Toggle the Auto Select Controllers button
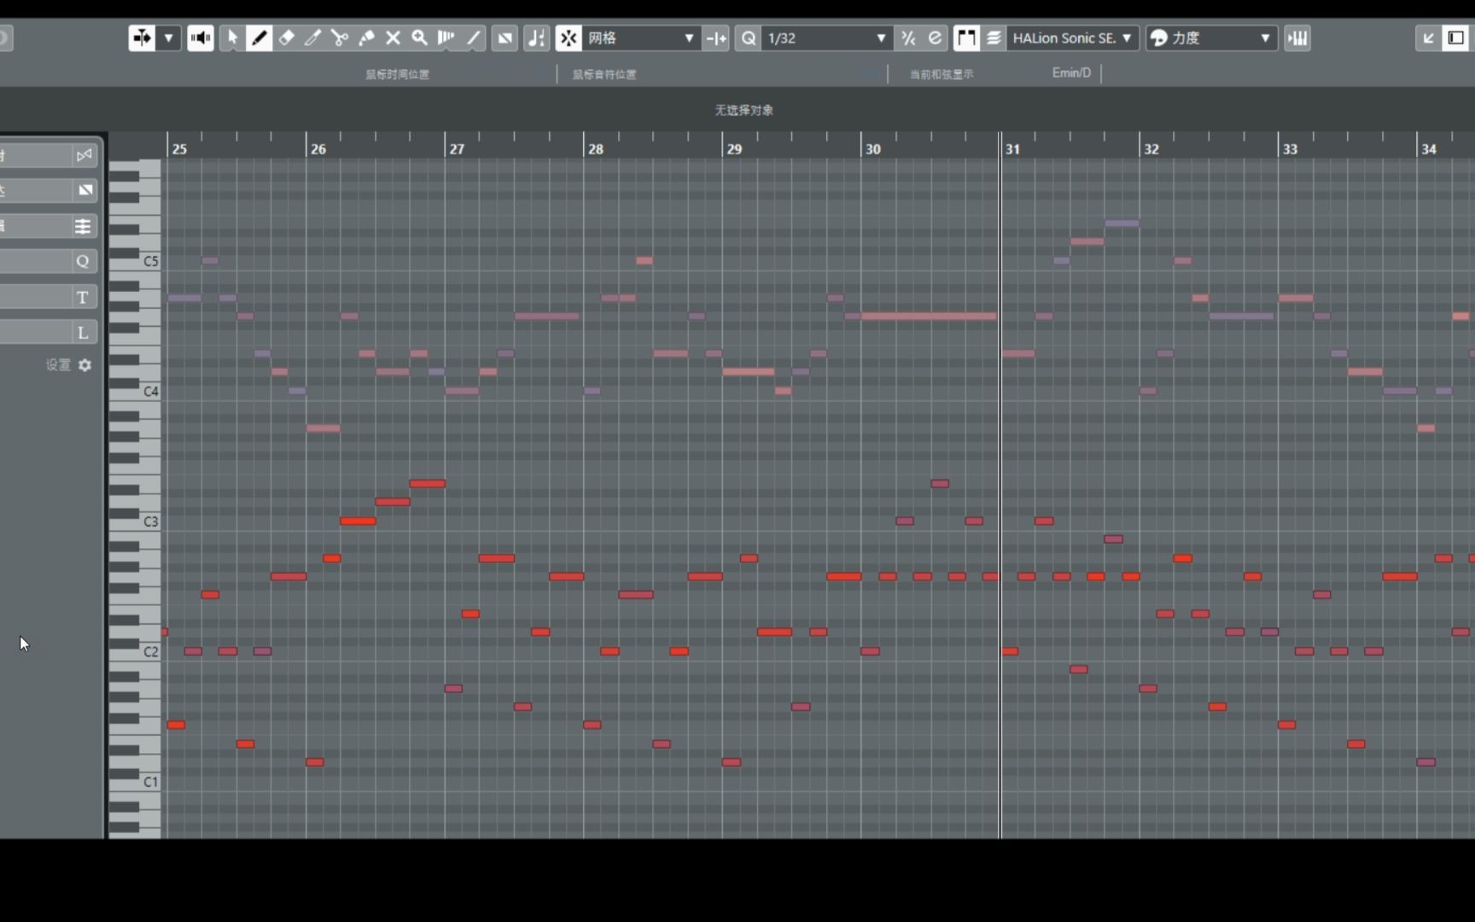 (505, 38)
